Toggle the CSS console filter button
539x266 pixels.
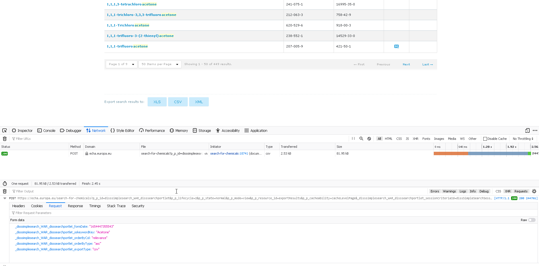(x=498, y=191)
